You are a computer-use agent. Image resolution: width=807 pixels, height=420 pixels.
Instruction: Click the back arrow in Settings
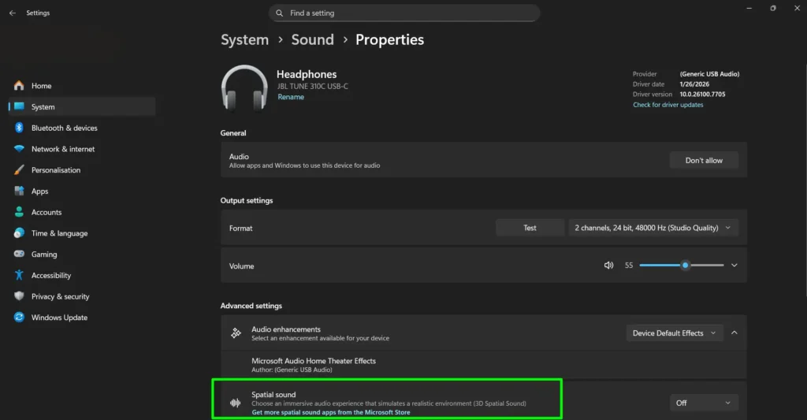[13, 13]
